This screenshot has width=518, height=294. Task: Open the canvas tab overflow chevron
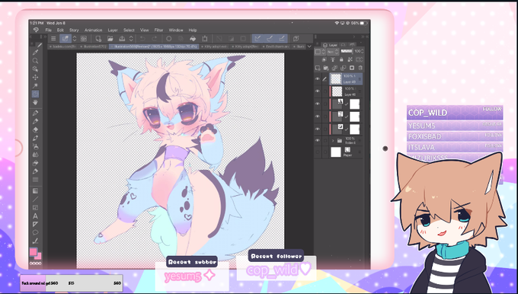point(309,46)
